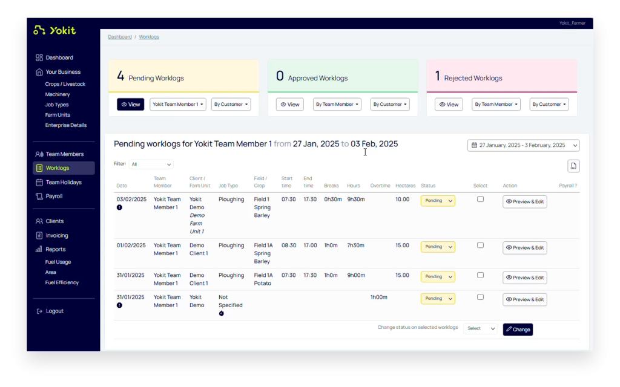Screen dimensions: 620x387
Task: Tick the checkbox for 03/02/2025 worklog
Action: coord(480,199)
